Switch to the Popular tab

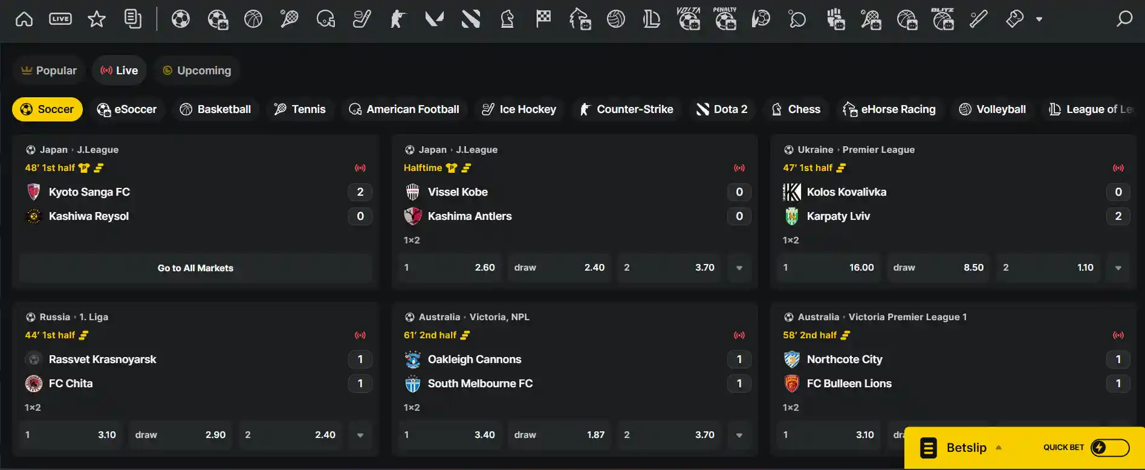click(x=49, y=71)
